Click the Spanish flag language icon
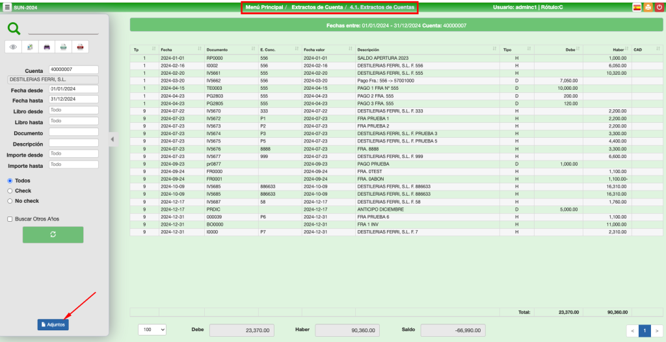Image resolution: width=666 pixels, height=342 pixels. click(x=637, y=7)
